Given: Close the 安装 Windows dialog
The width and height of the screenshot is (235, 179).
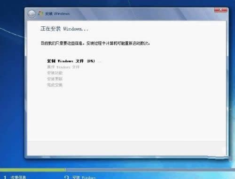Looking at the screenshot, I should (x=220, y=10).
